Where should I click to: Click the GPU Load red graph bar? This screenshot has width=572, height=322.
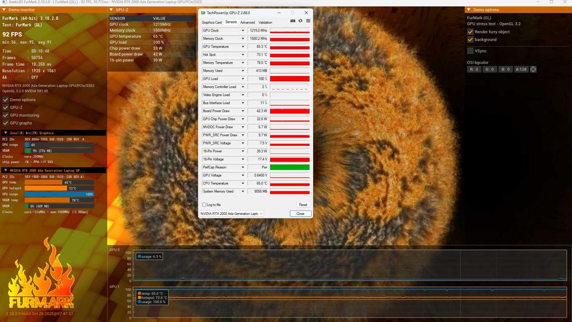pyautogui.click(x=289, y=79)
